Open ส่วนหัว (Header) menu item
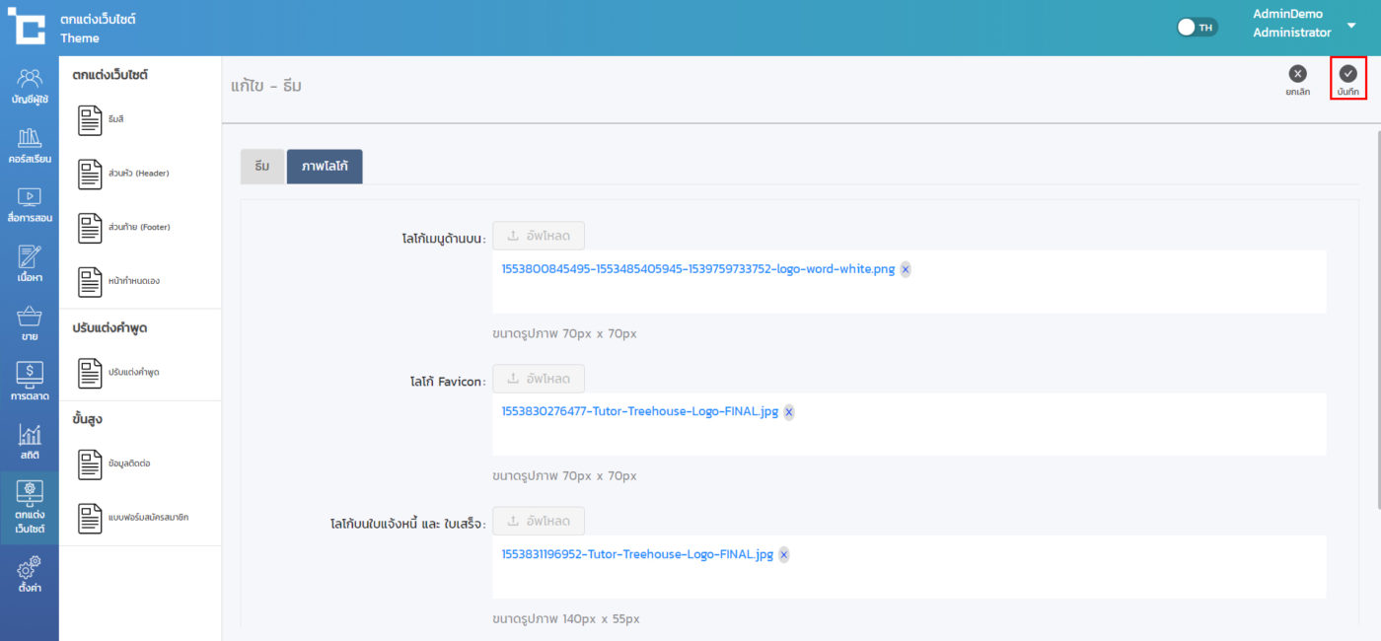Image resolution: width=1381 pixels, height=641 pixels. tap(138, 174)
